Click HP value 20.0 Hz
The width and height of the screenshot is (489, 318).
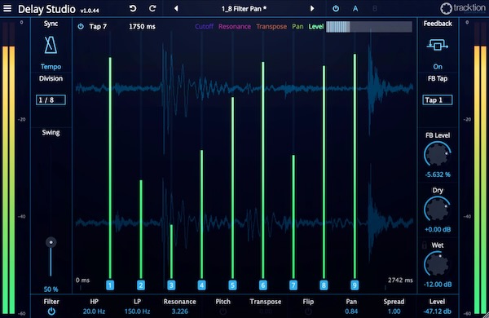pos(94,311)
